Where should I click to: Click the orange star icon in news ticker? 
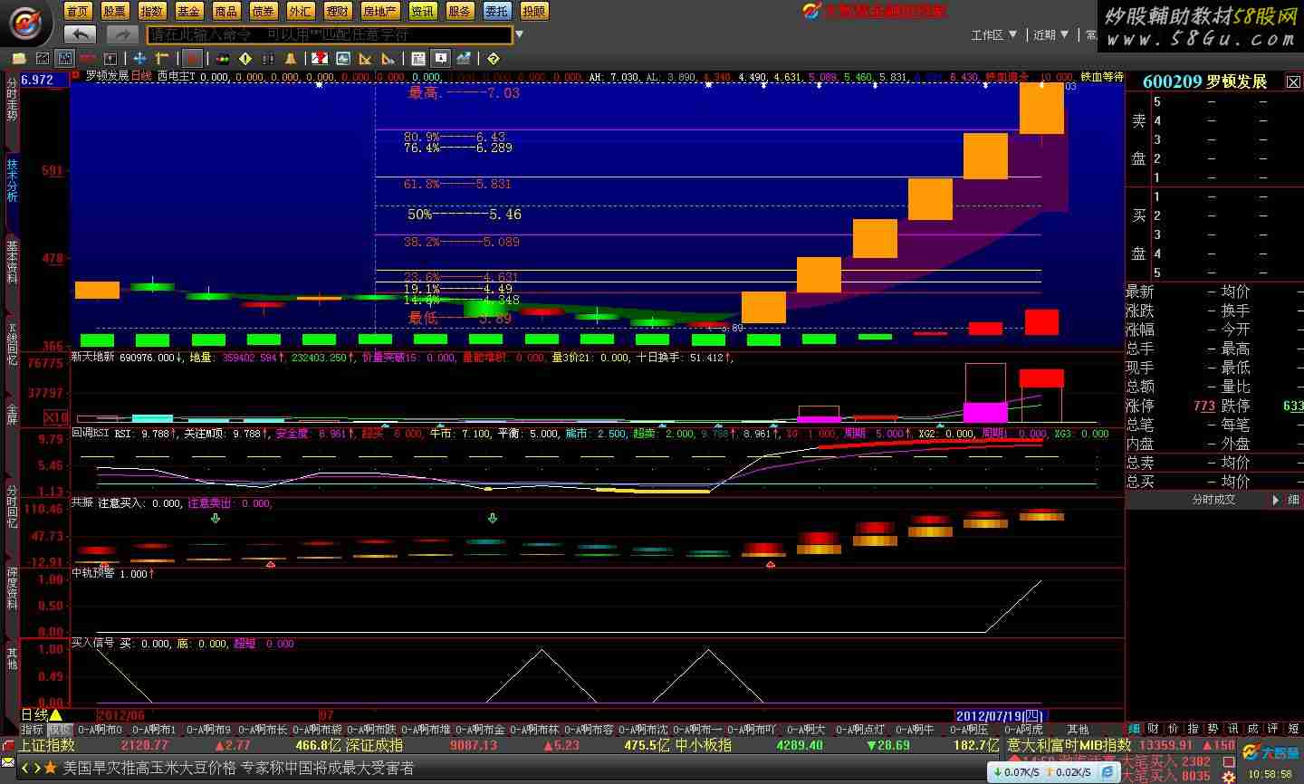tap(51, 768)
